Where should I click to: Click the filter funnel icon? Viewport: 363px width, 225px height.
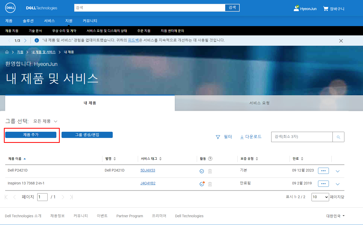click(x=218, y=137)
